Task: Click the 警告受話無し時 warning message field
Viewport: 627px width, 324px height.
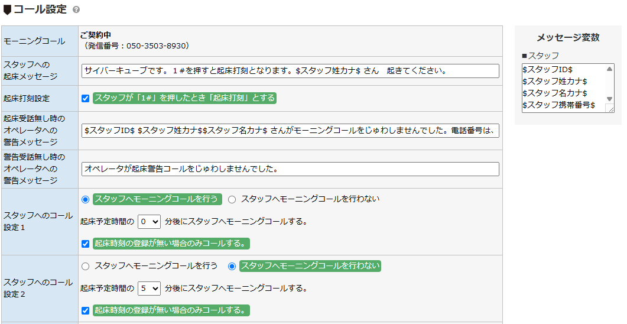Action: tap(290, 169)
